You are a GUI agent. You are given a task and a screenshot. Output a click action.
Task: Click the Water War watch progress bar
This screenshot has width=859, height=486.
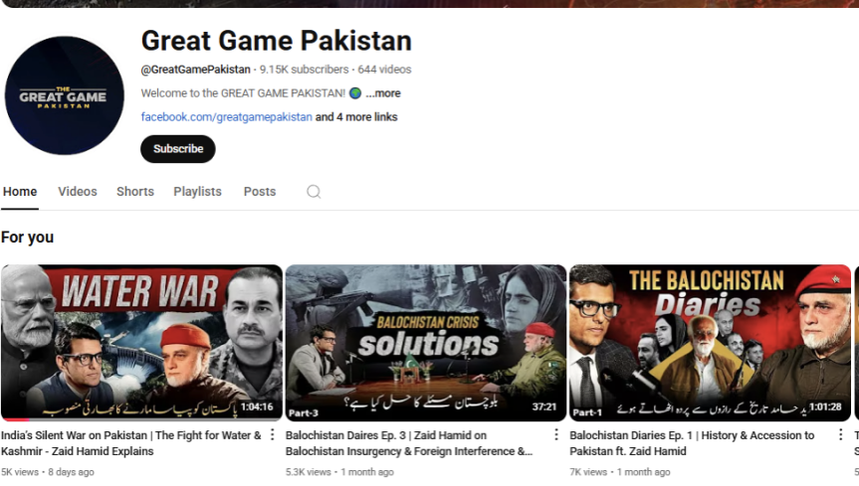tap(142, 419)
